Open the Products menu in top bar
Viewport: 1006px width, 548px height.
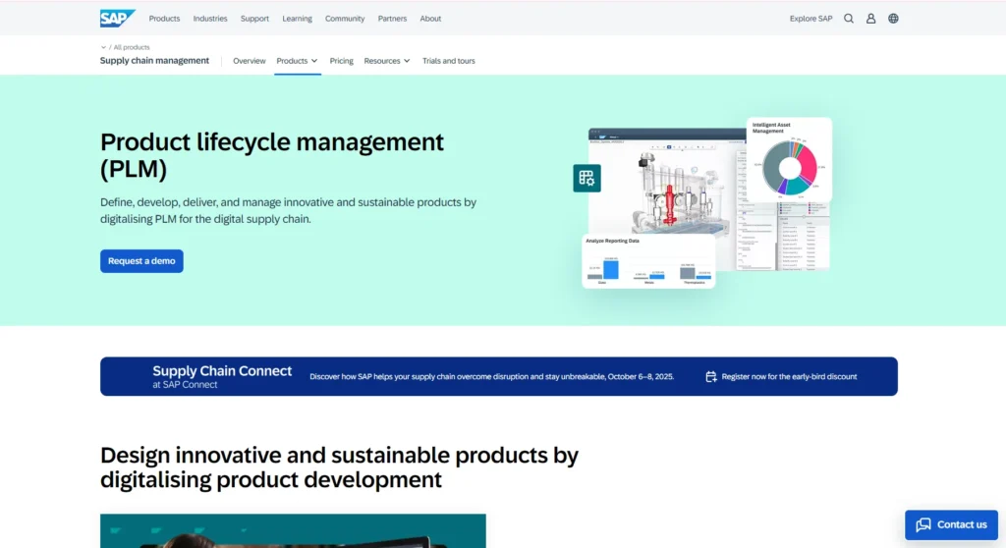pos(164,19)
